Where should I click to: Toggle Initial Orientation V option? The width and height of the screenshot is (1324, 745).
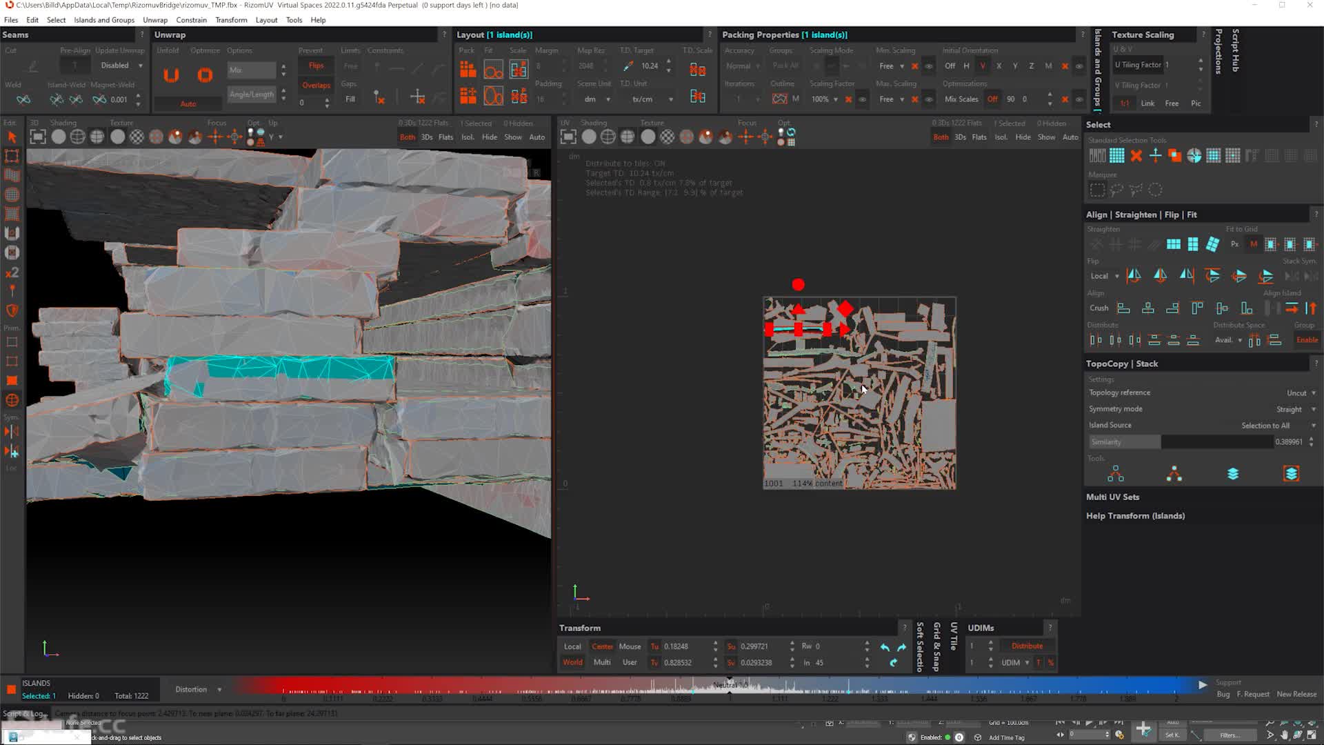(x=982, y=66)
